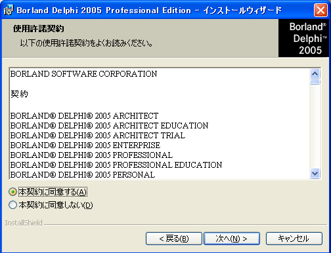Click the license text scroll-down arrow
Screen dimensions: 331x253
coord(315,174)
